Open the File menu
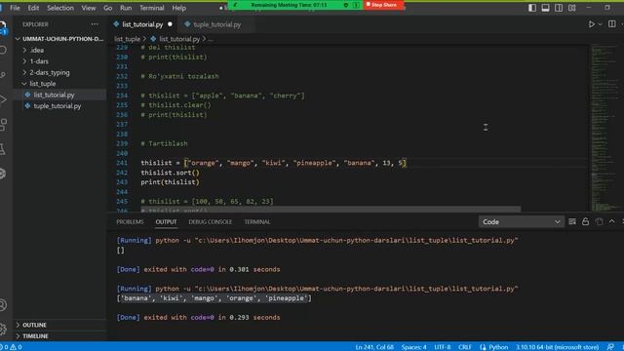The image size is (624, 351). tap(15, 8)
